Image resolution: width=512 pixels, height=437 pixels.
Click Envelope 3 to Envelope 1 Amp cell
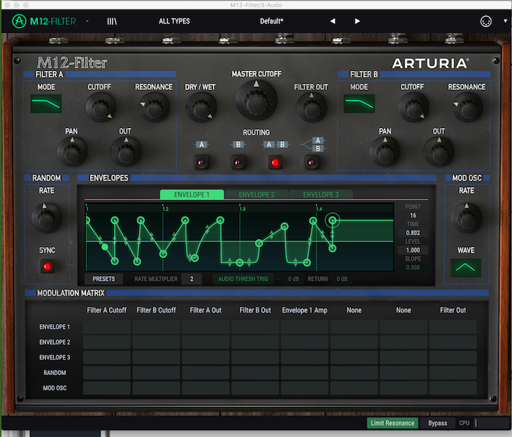tap(305, 357)
